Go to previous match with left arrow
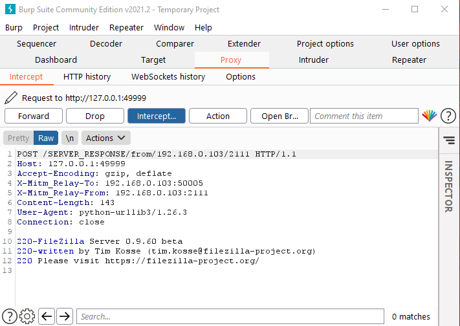The height and width of the screenshot is (326, 460). click(47, 316)
